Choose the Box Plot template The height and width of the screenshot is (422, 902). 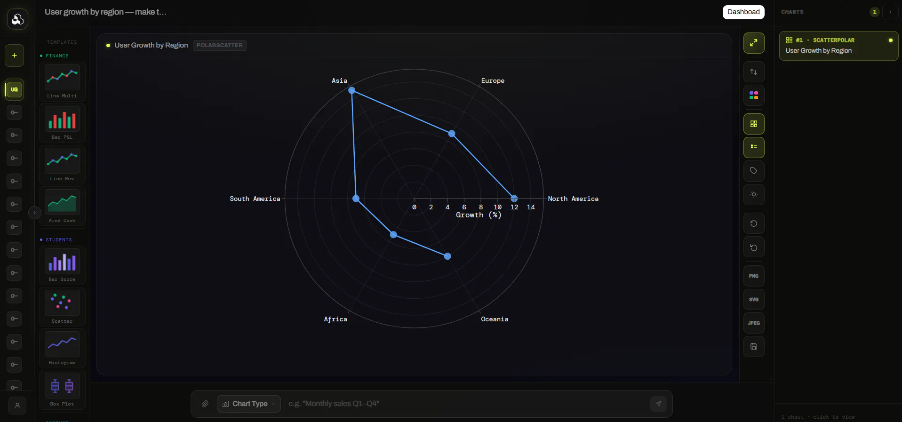pos(62,390)
